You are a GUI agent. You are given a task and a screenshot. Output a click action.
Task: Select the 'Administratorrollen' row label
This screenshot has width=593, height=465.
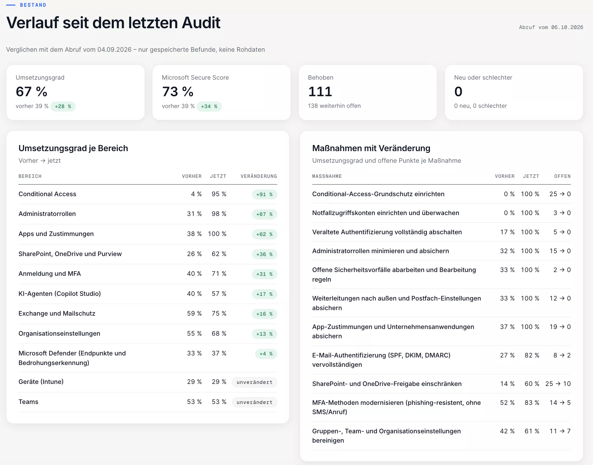47,214
